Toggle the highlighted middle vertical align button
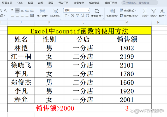Screen dimensions: 167x117 [x=17, y=10]
